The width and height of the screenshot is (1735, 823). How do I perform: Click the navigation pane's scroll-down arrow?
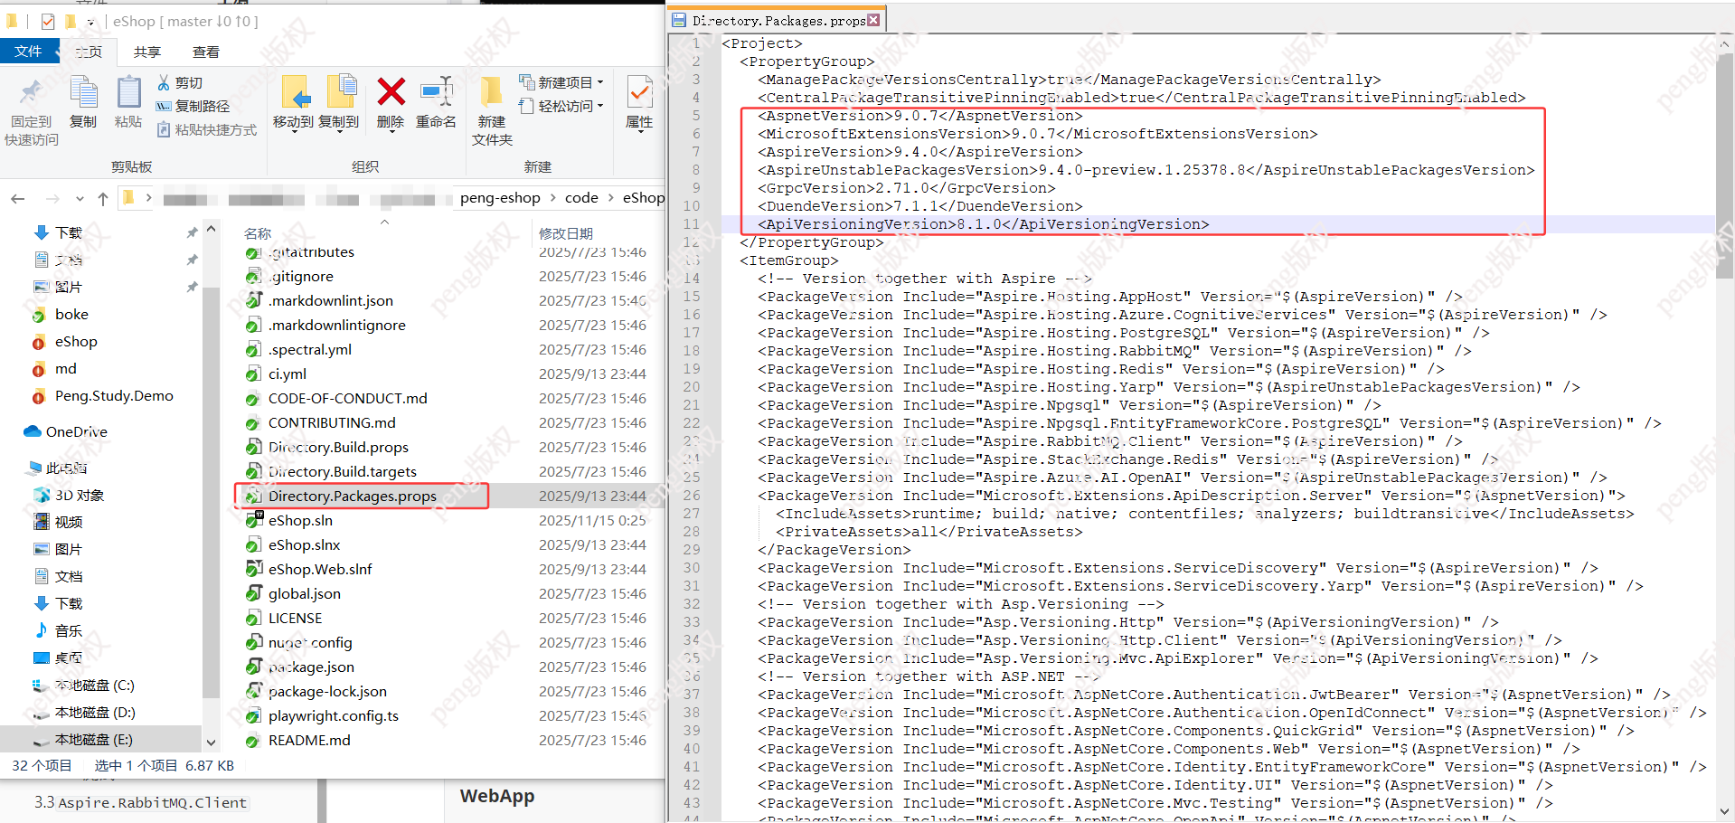tap(211, 743)
